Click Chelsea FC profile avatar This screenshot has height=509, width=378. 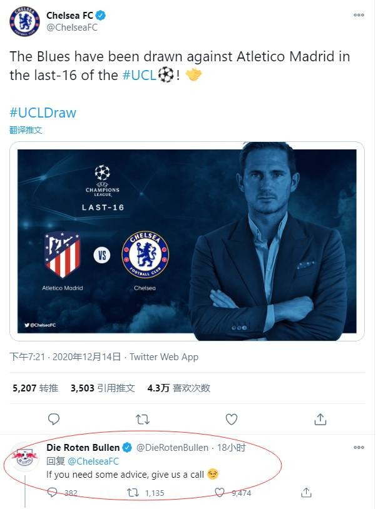pos(24,21)
